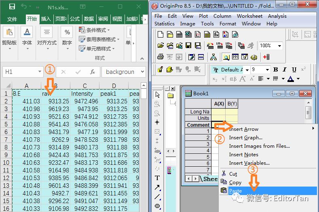Toggle Underline formatting in Origin
Viewport: 319px width, 212px height.
pyautogui.click(x=294, y=70)
